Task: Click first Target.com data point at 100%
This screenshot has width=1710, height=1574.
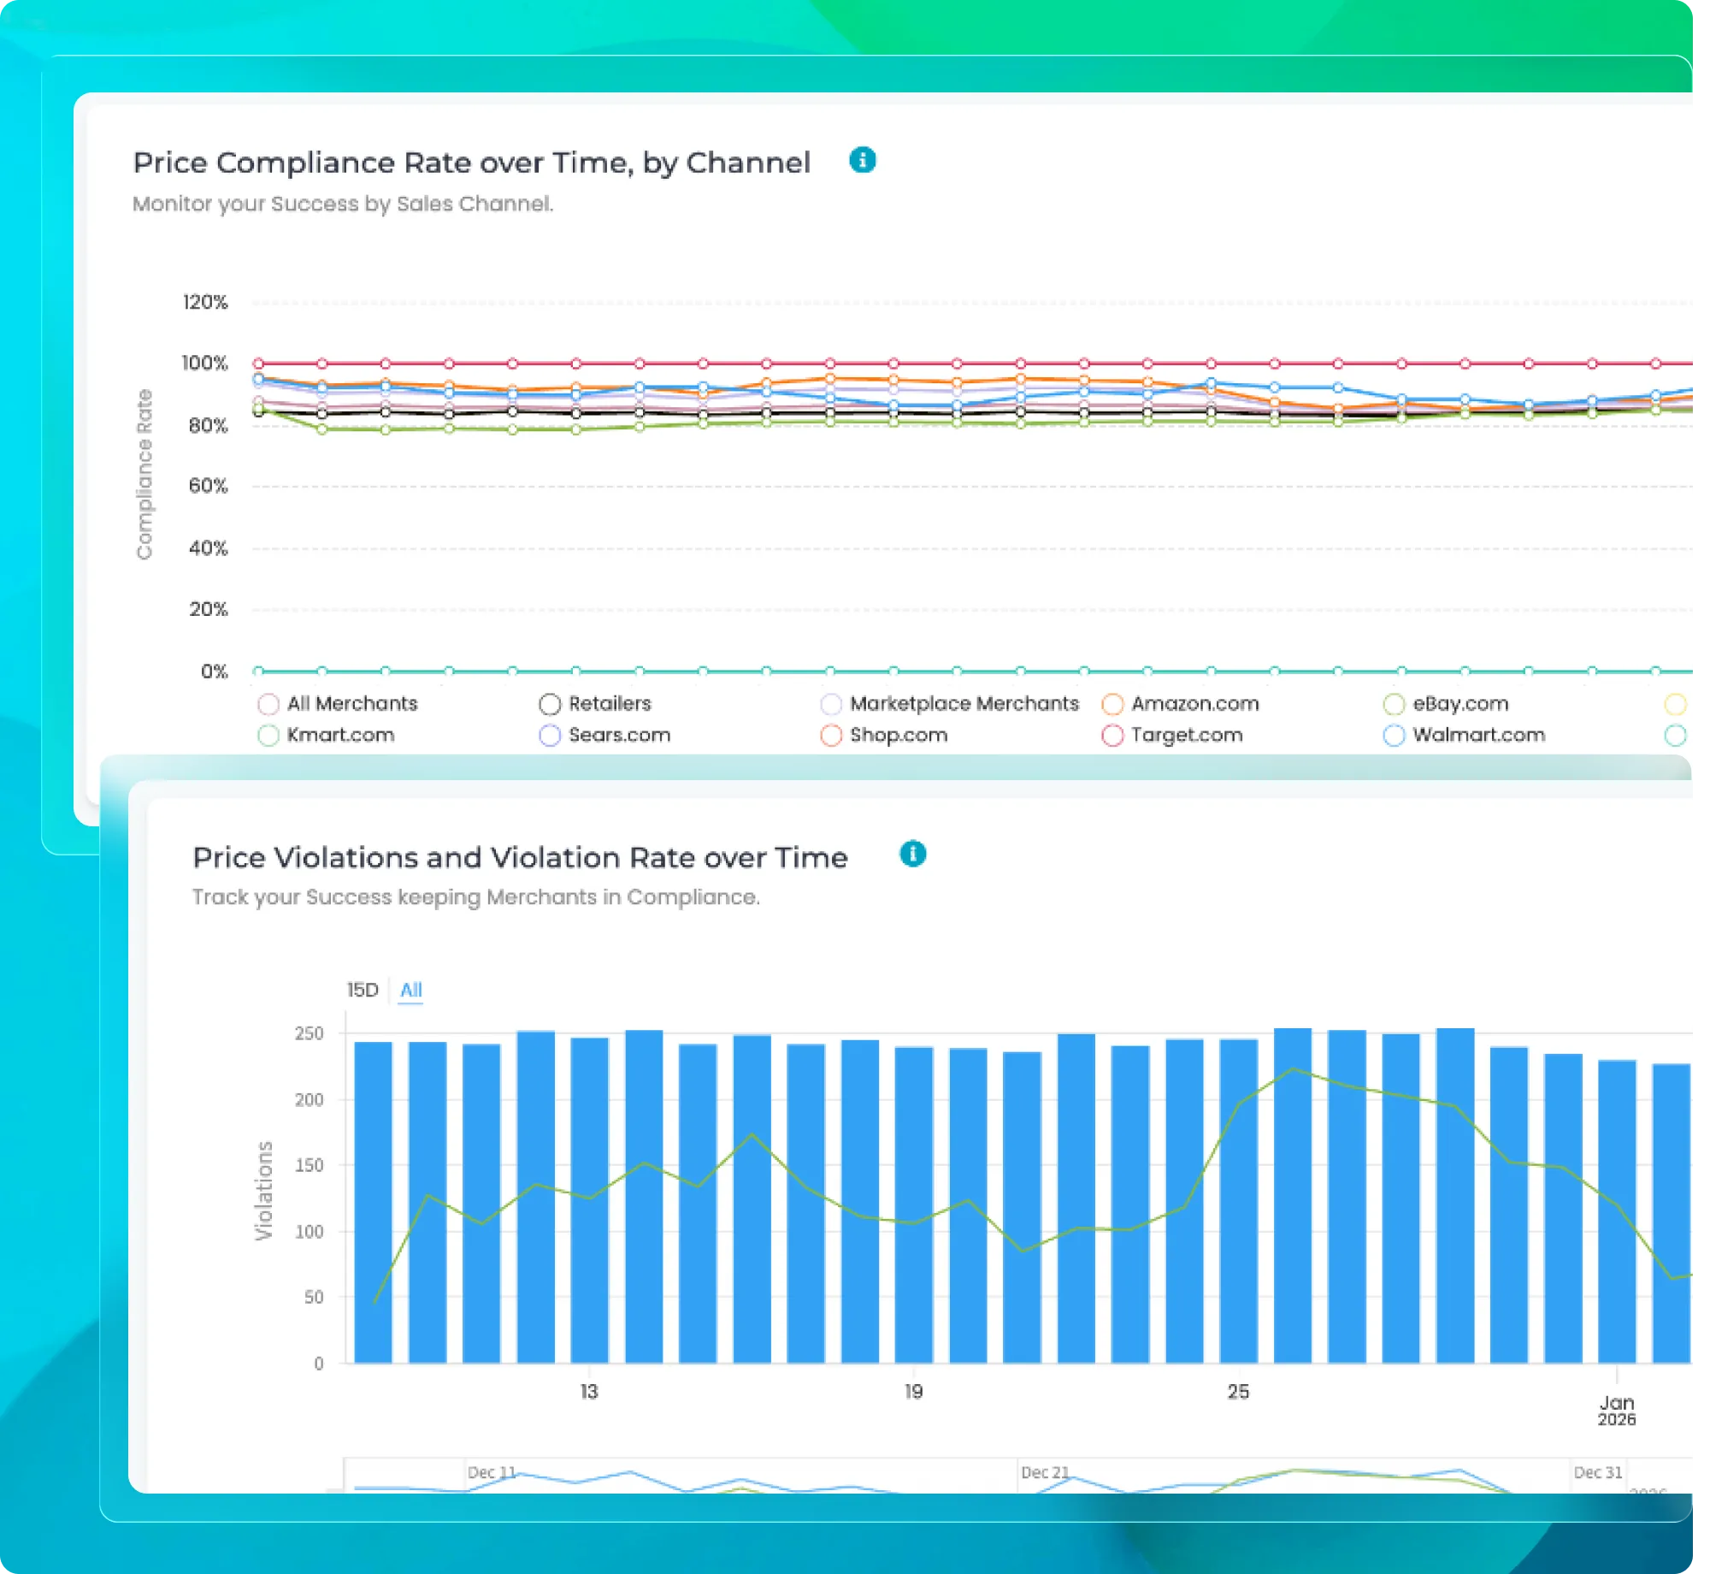Action: click(x=258, y=364)
